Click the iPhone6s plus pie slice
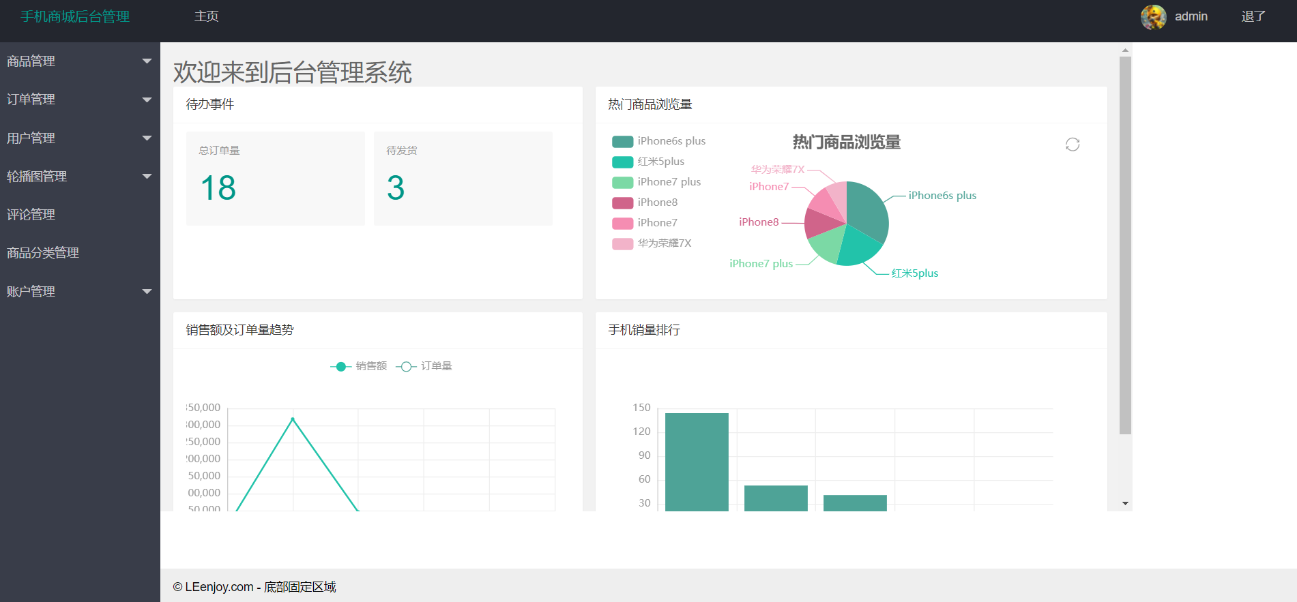Image resolution: width=1297 pixels, height=602 pixels. click(868, 211)
